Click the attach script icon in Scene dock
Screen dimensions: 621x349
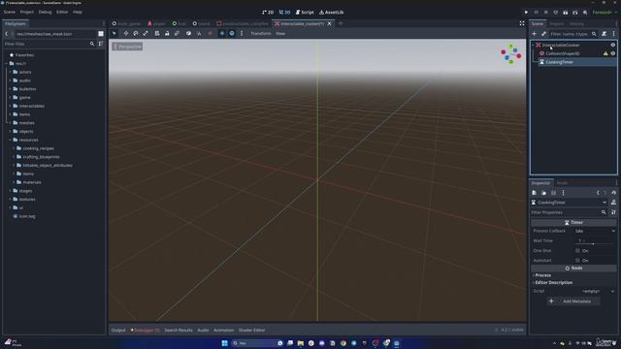pos(604,34)
